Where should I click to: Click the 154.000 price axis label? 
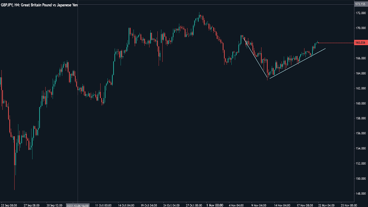[360, 148]
